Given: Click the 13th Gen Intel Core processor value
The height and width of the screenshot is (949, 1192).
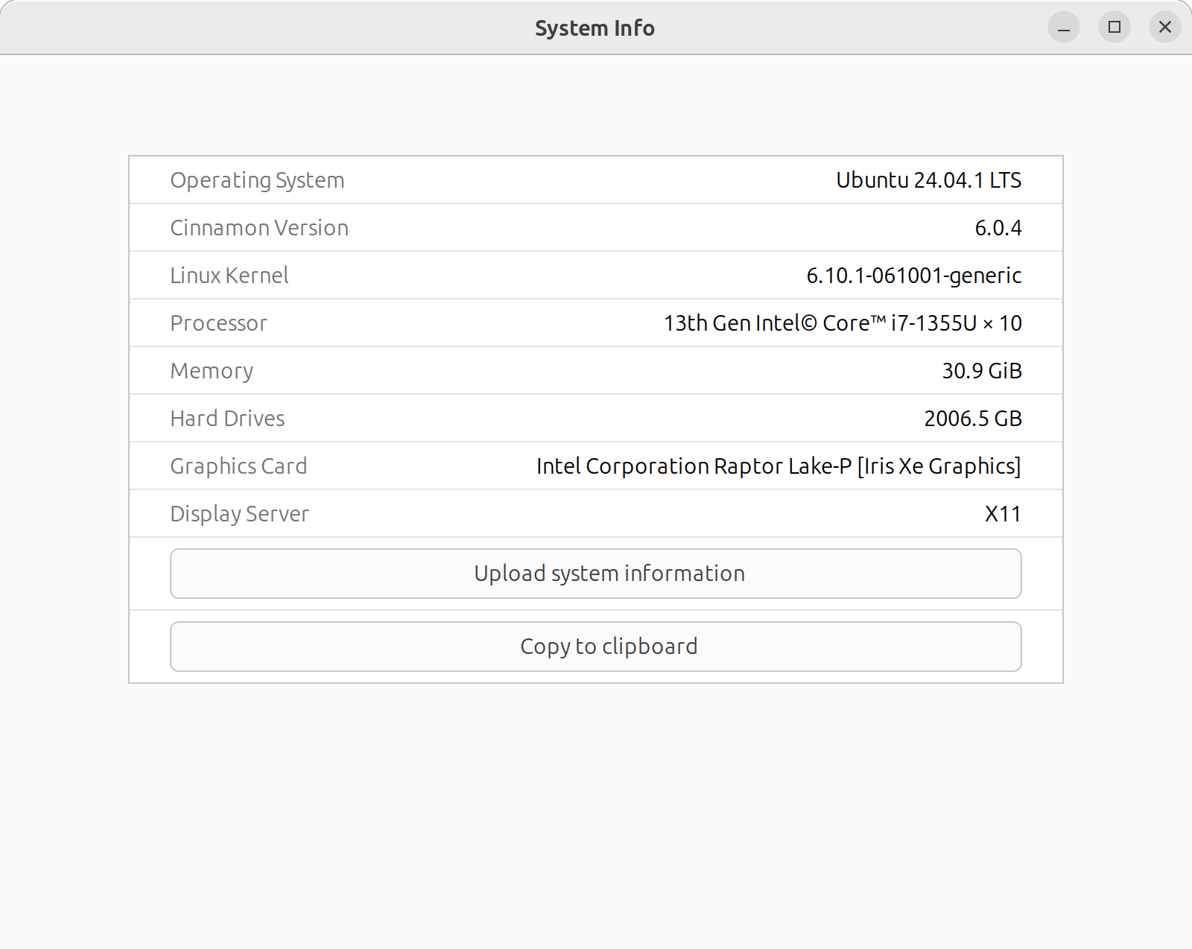Looking at the screenshot, I should point(843,323).
